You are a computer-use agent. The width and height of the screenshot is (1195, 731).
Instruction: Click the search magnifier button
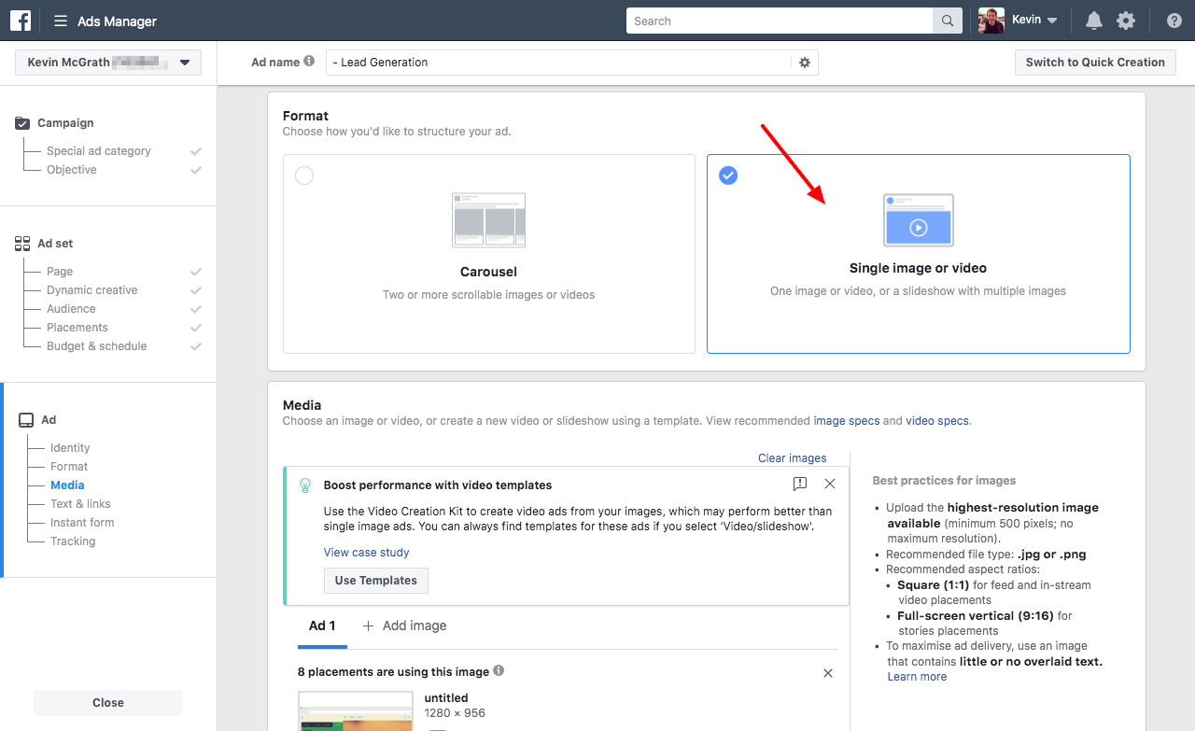click(947, 21)
